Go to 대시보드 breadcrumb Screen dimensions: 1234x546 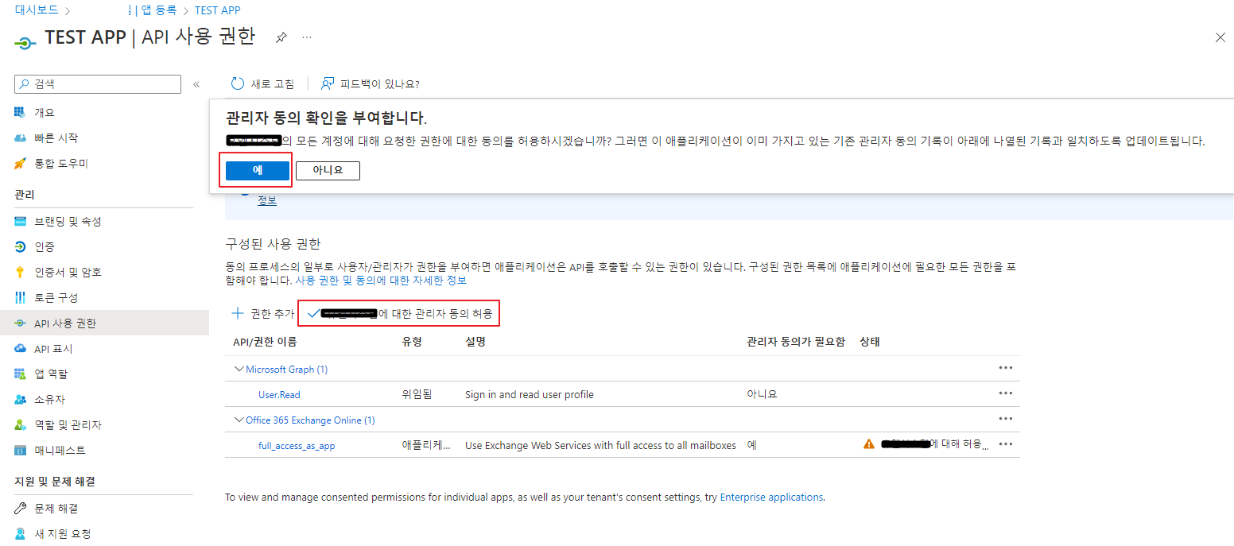[37, 10]
